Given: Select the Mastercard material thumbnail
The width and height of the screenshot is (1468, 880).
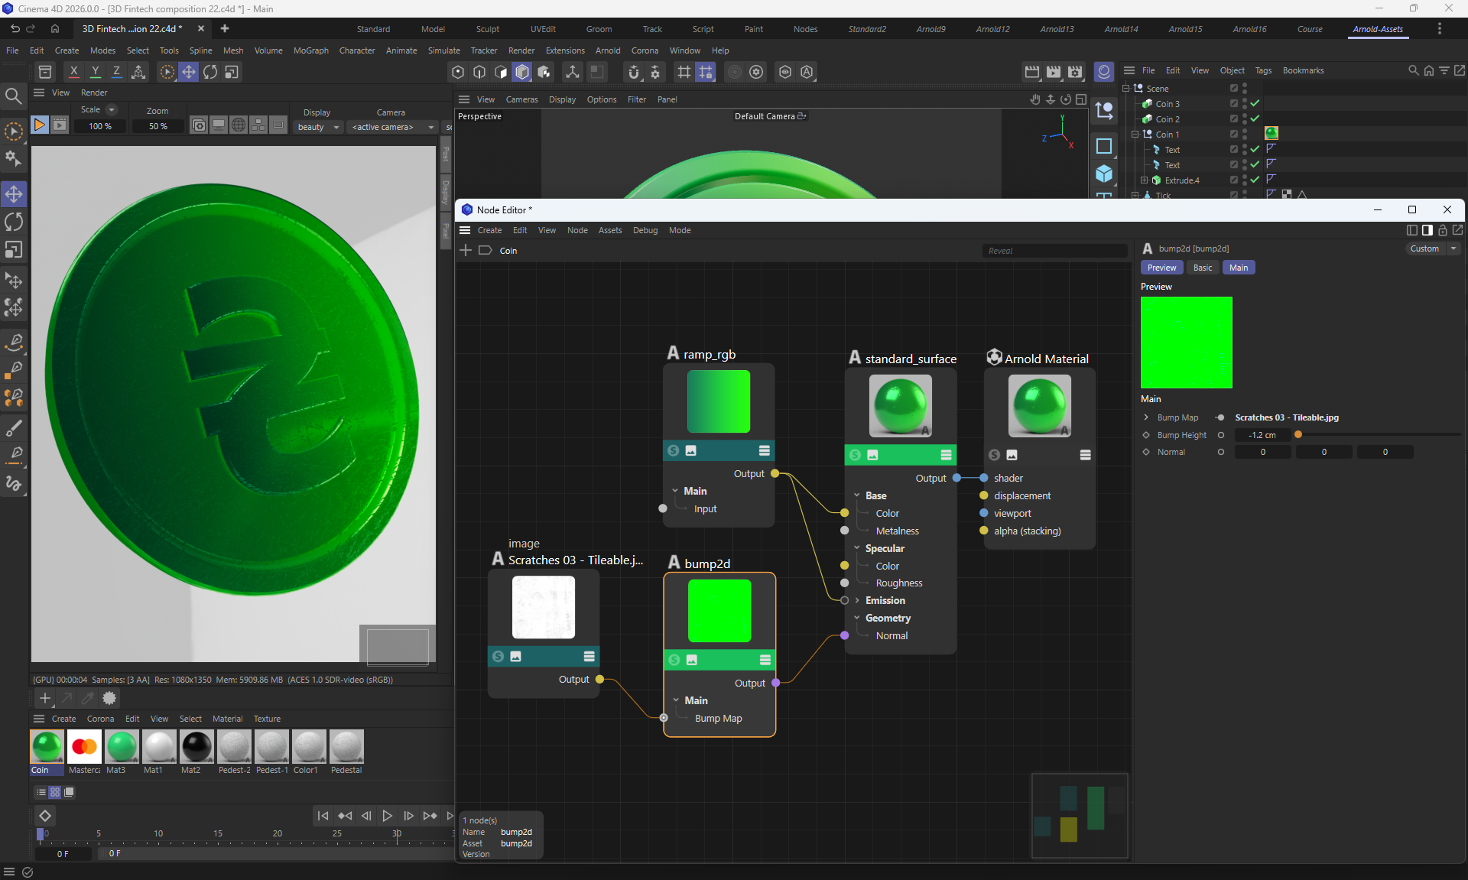Looking at the screenshot, I should [x=84, y=747].
